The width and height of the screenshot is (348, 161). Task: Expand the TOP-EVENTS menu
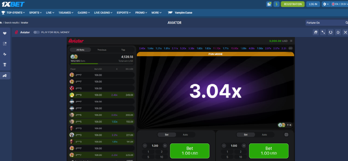(13, 13)
